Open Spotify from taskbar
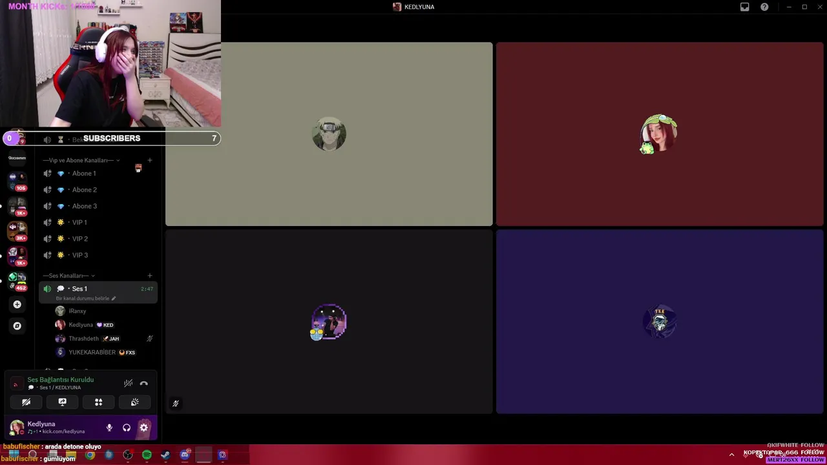827x465 pixels. tap(147, 455)
